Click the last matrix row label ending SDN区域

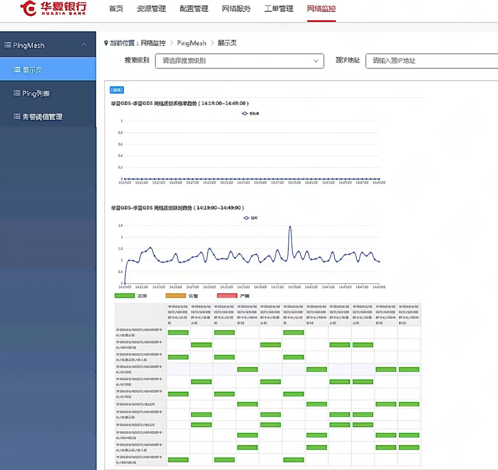click(x=139, y=460)
